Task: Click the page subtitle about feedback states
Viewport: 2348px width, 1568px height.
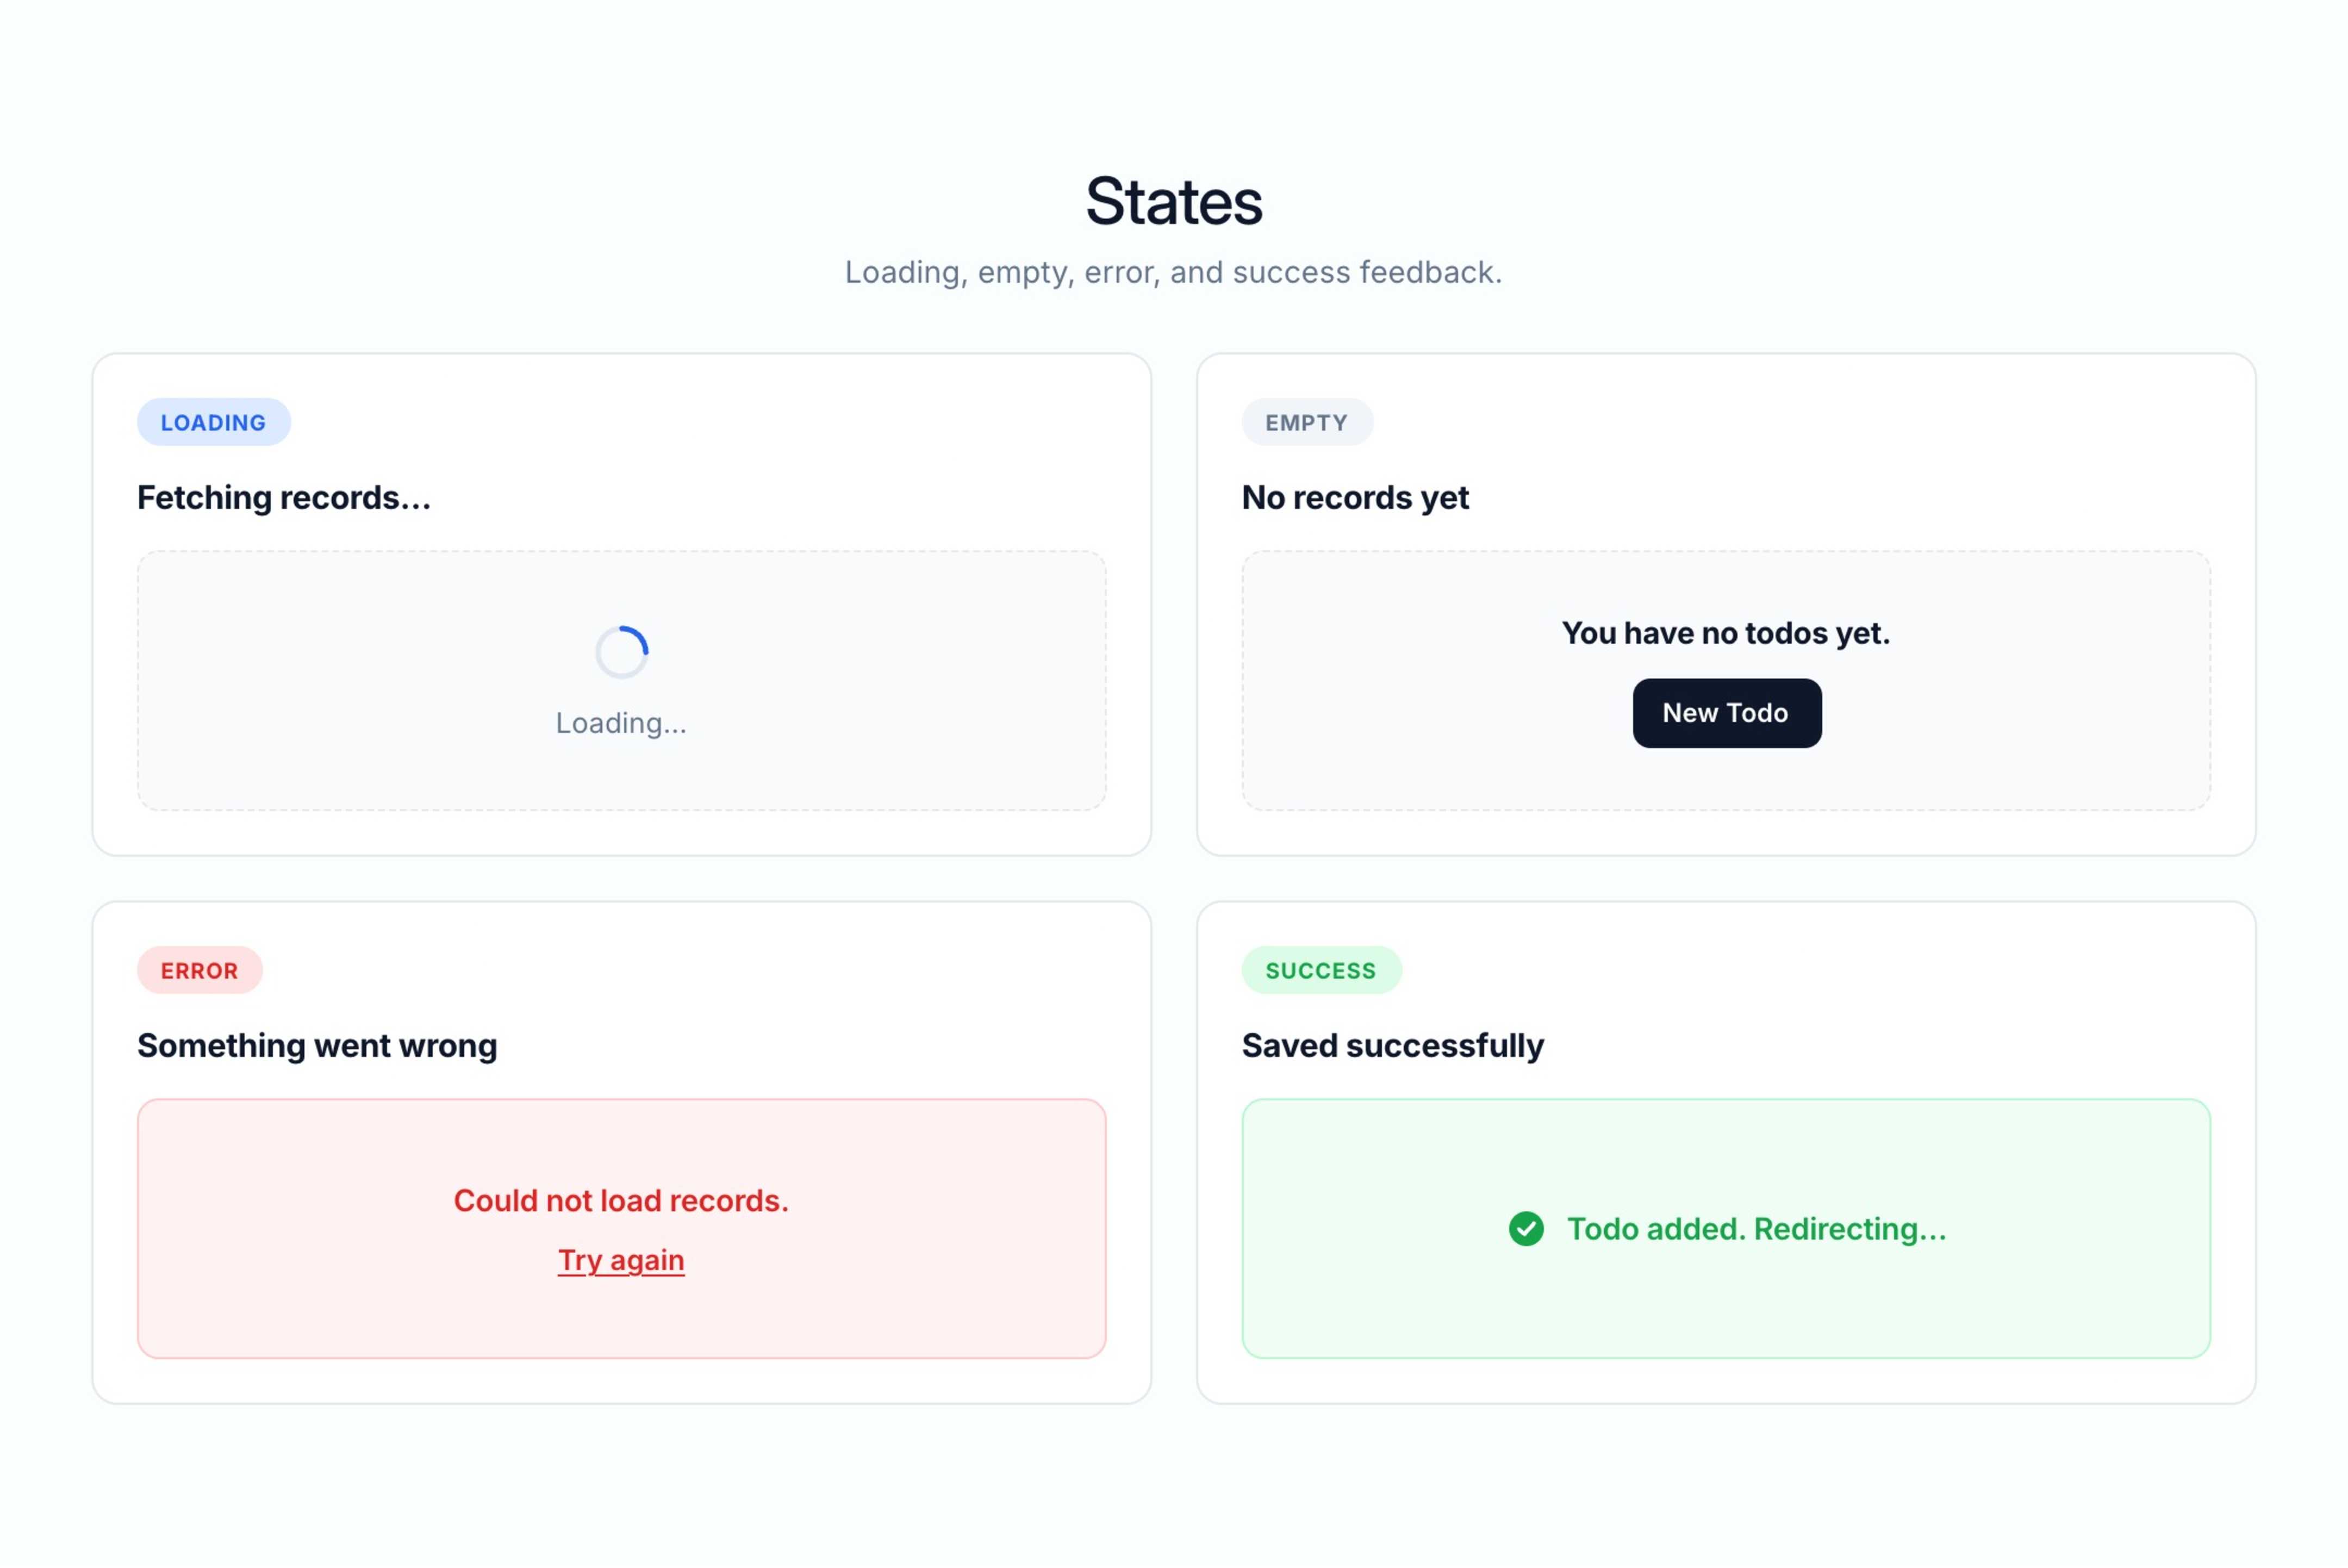Action: (x=1173, y=271)
